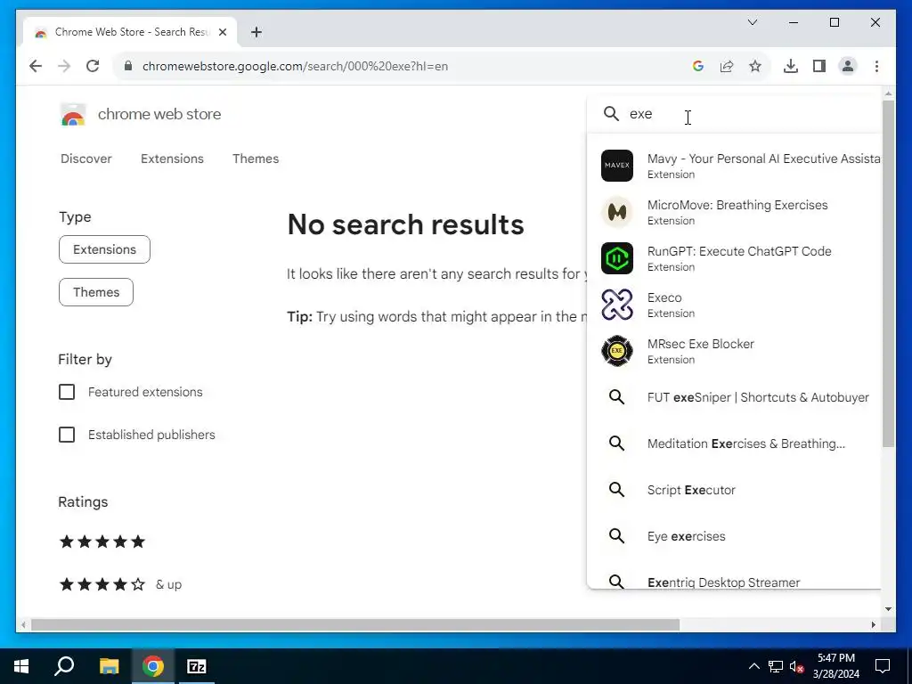Open Windows taskbar search
Viewport: 912px width, 684px height.
pos(64,666)
